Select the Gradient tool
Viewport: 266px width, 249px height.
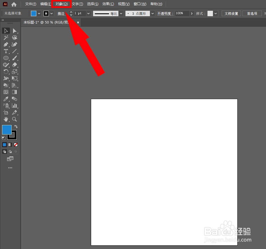[14, 92]
